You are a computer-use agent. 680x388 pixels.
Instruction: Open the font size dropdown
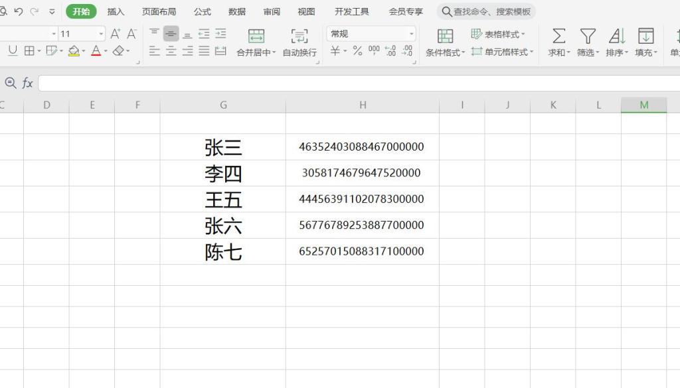coord(101,34)
